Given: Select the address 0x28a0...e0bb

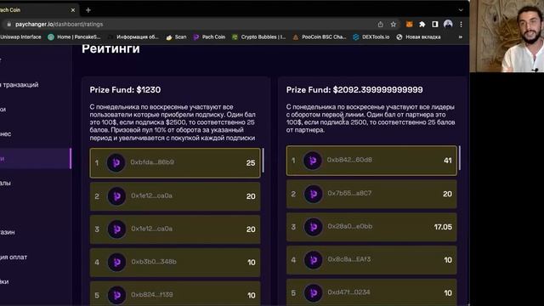Looking at the screenshot, I should [349, 226].
